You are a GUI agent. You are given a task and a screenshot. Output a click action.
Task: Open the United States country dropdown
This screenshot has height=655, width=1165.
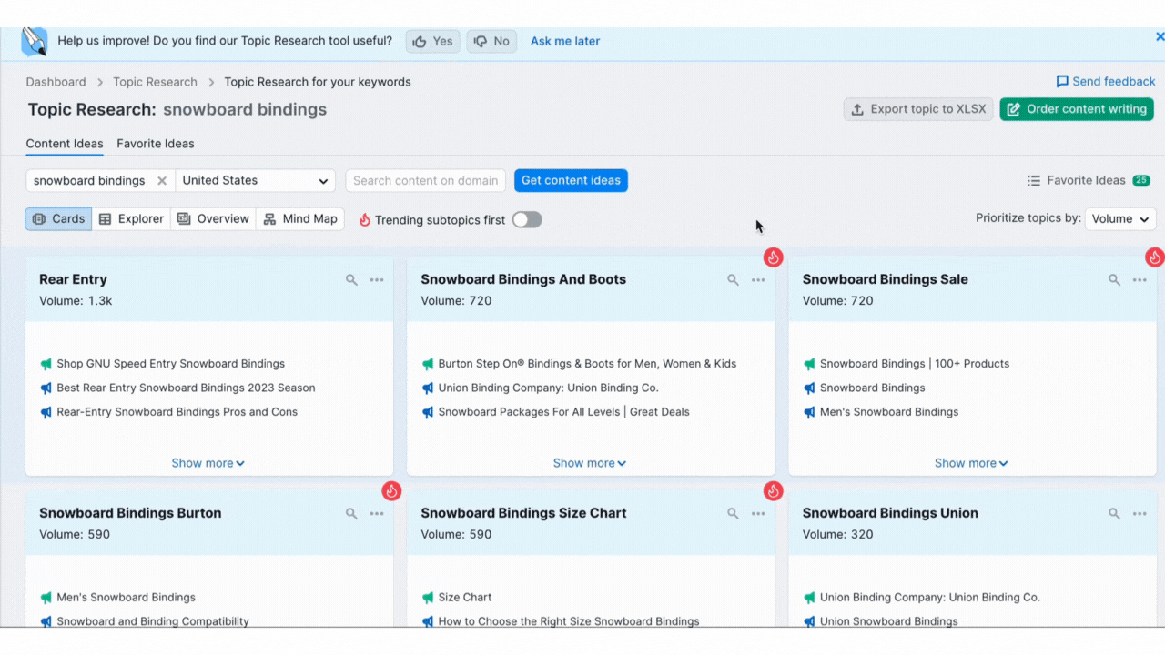[255, 180]
